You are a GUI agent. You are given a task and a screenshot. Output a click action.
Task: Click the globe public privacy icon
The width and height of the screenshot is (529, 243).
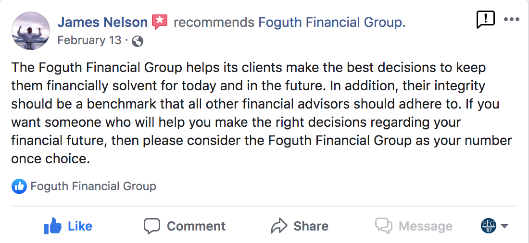tap(137, 42)
